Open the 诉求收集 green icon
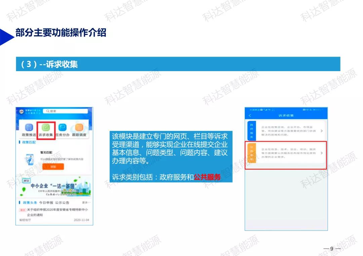363x256 pixels. tap(46, 127)
